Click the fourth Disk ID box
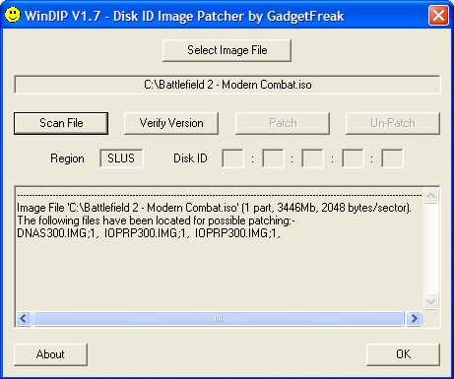 (x=353, y=158)
